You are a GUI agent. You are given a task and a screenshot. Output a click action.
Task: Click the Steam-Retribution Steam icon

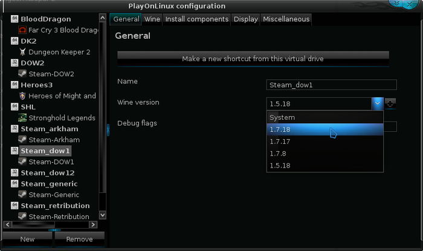22,217
